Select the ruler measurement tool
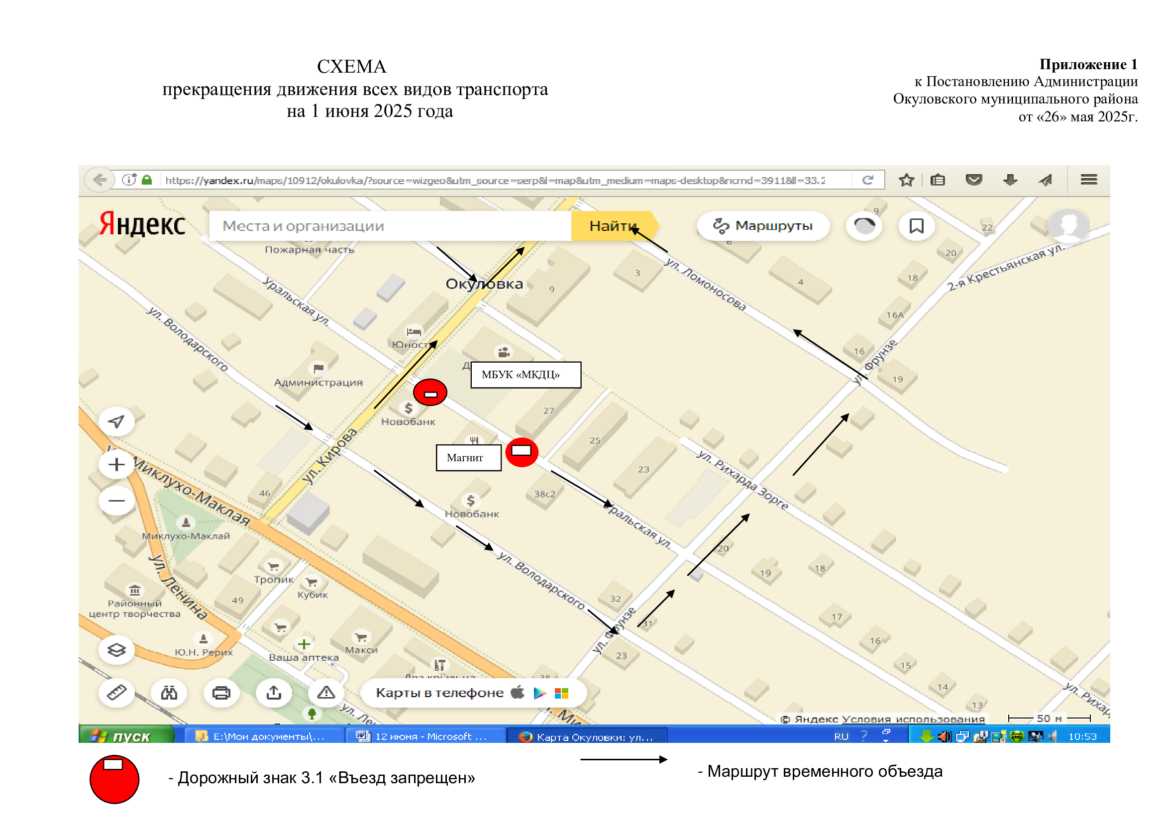Image resolution: width=1164 pixels, height=823 pixels. 116,693
